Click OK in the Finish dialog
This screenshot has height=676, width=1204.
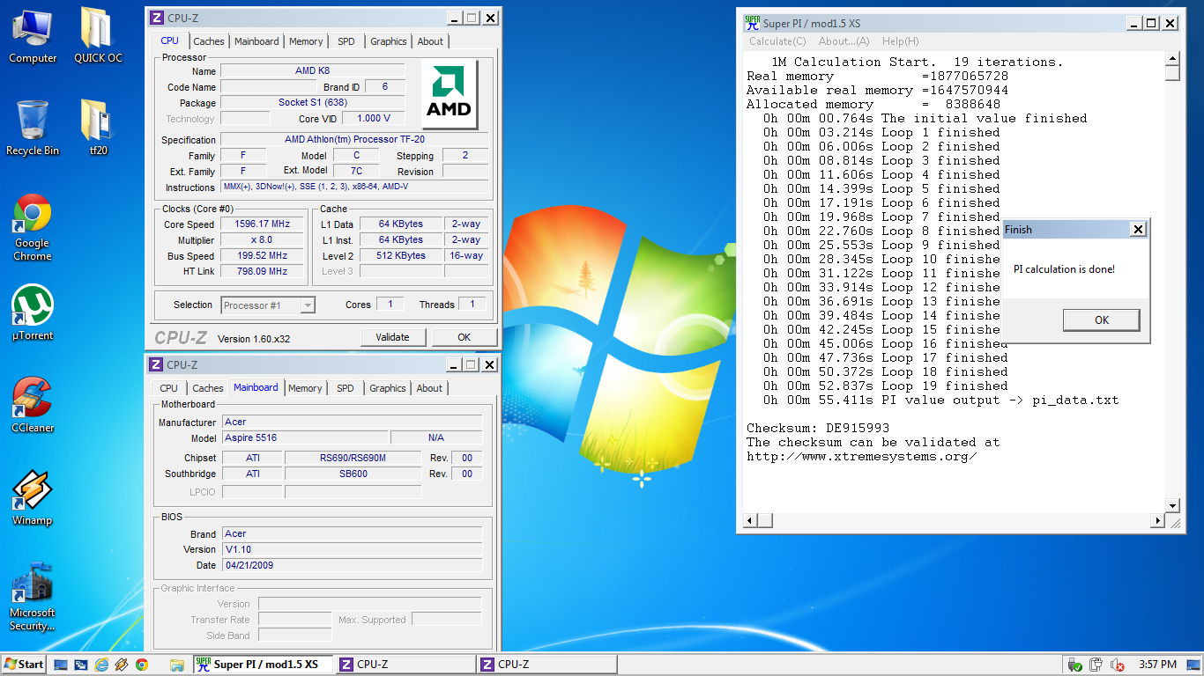pyautogui.click(x=1102, y=320)
